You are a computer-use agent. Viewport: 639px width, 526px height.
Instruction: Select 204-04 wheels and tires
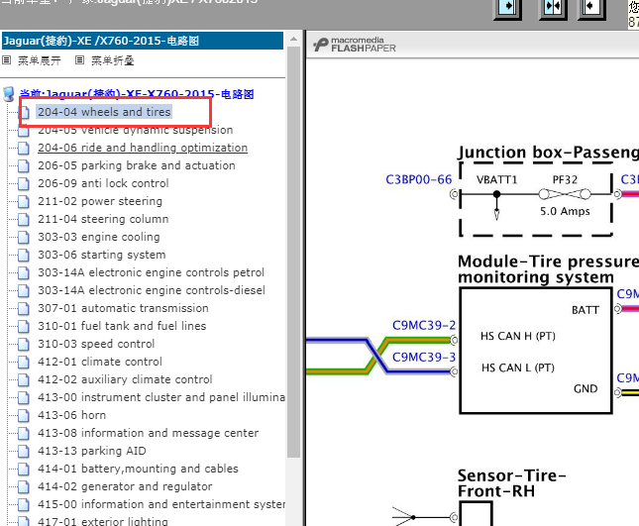point(104,112)
